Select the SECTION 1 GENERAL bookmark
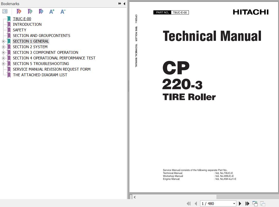This screenshot has width=279, height=207. 31,41
